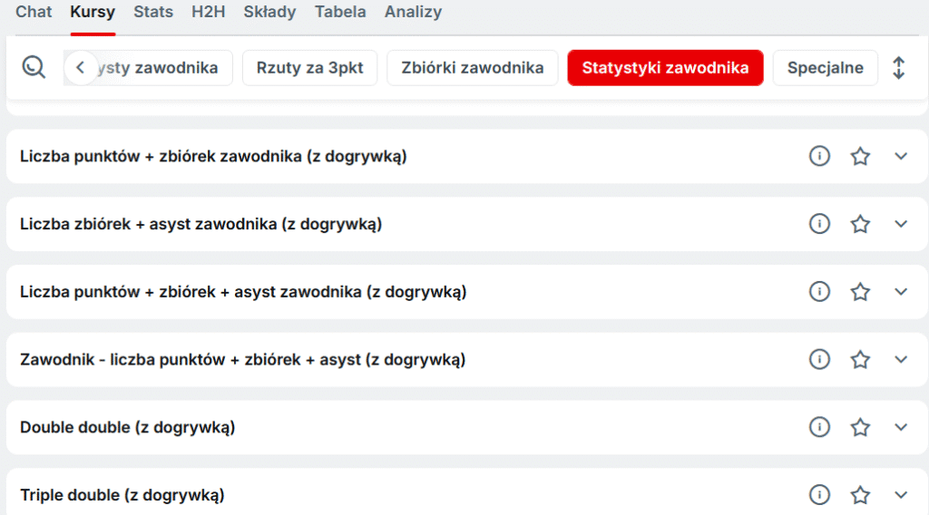The height and width of the screenshot is (515, 929).
Task: Star the Liczba zbiórek + asyst zawodnika market
Action: (860, 224)
